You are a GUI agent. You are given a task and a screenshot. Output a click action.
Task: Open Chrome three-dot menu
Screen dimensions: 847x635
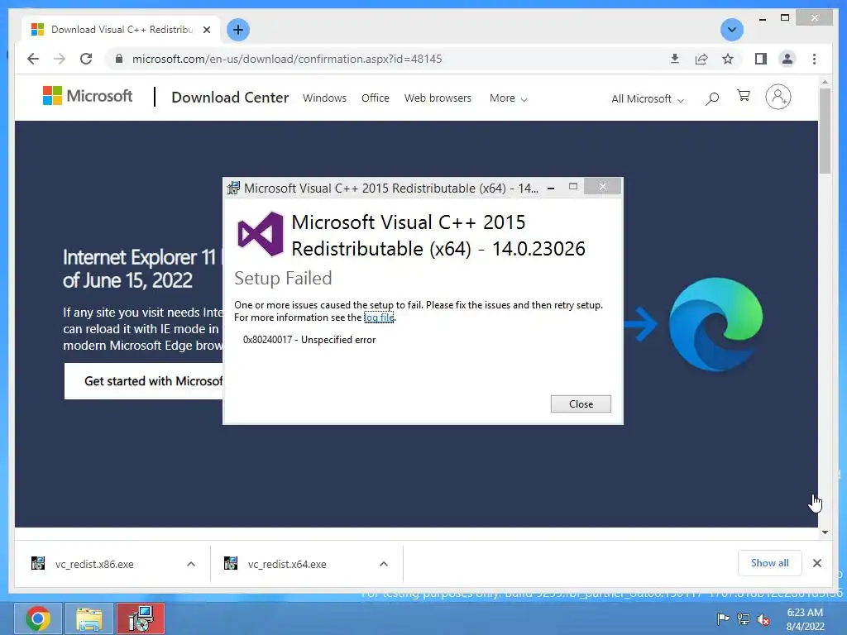point(814,59)
